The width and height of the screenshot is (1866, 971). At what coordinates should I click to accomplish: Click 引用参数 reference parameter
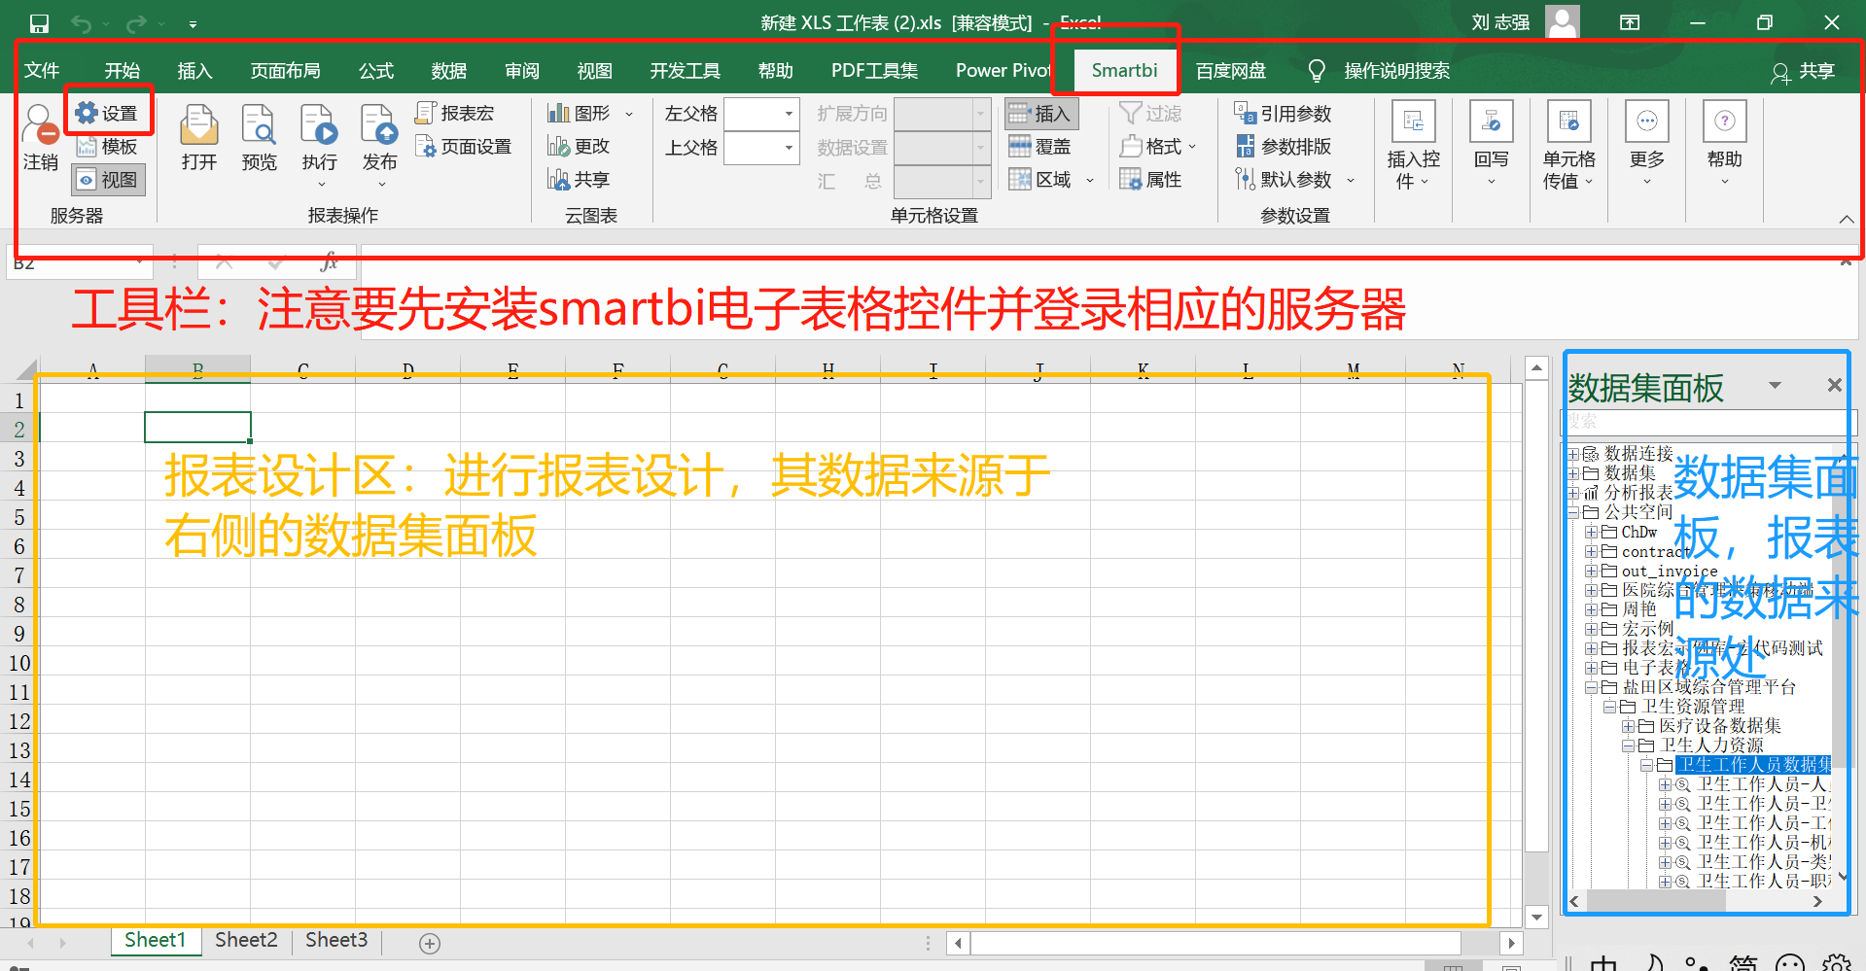click(x=1283, y=114)
